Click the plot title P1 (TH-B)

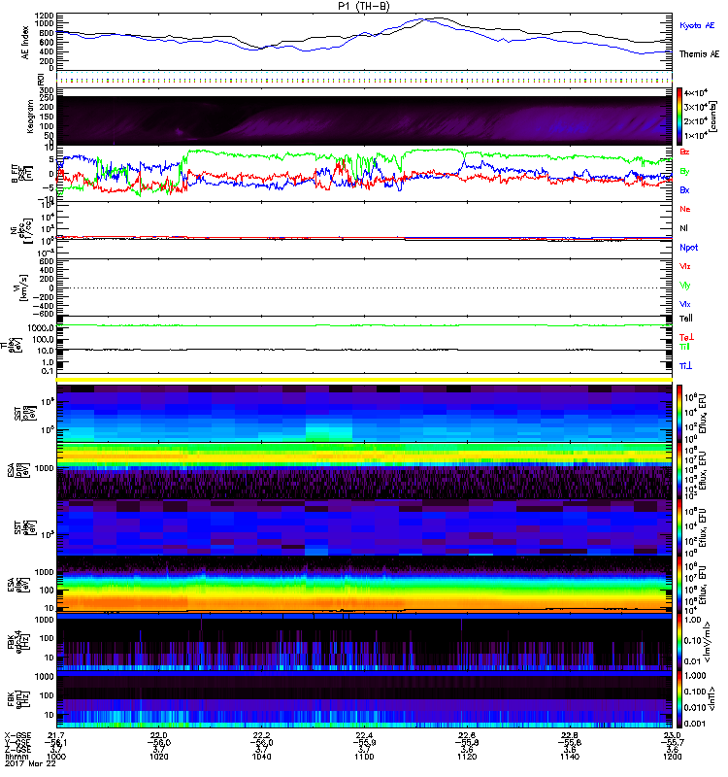[363, 6]
